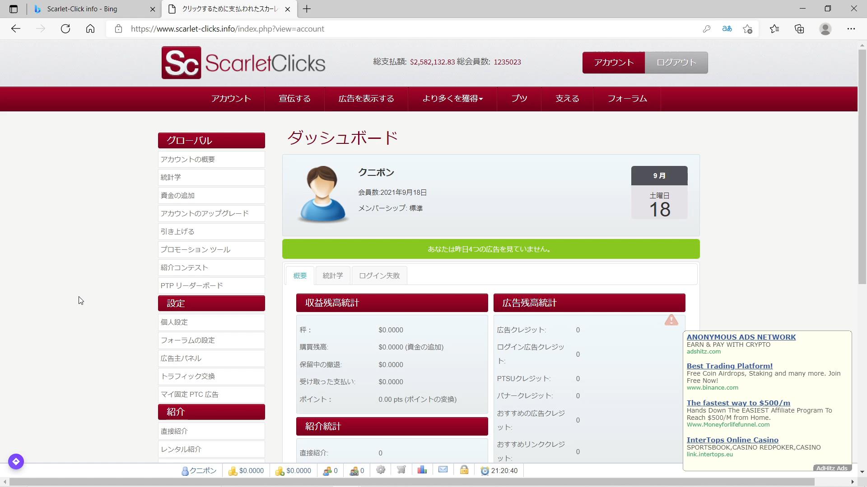Click the direct referrals people icon
Image resolution: width=867 pixels, height=487 pixels.
pyautogui.click(x=327, y=471)
